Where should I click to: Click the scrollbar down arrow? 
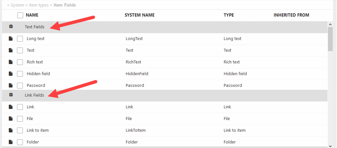click(x=330, y=145)
